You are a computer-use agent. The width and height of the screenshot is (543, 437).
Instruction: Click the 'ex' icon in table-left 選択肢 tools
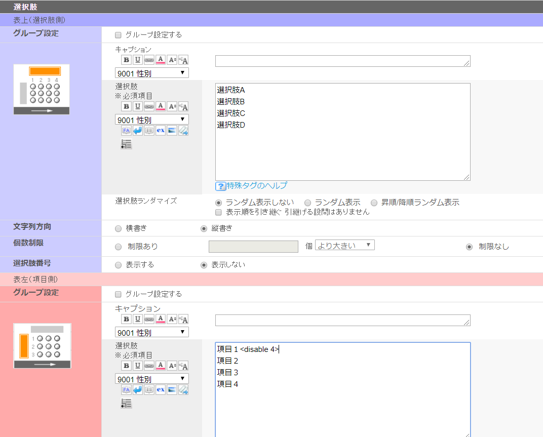[x=161, y=389]
